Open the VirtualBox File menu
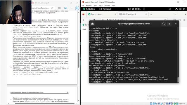Image resolution: width=187 pixels, height=105 pixels. pos(83,6)
